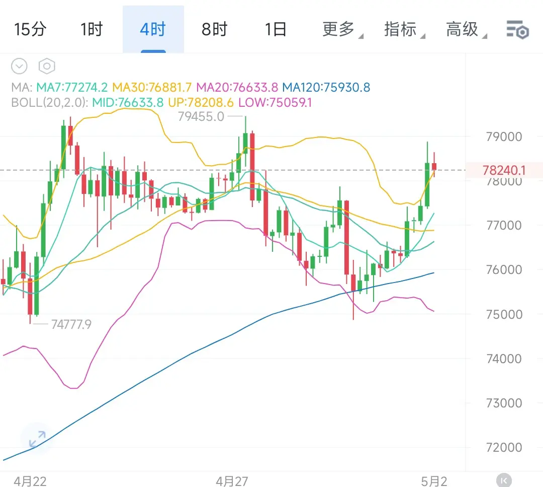
Task: Click the current price tag 78240.1
Action: pos(504,170)
